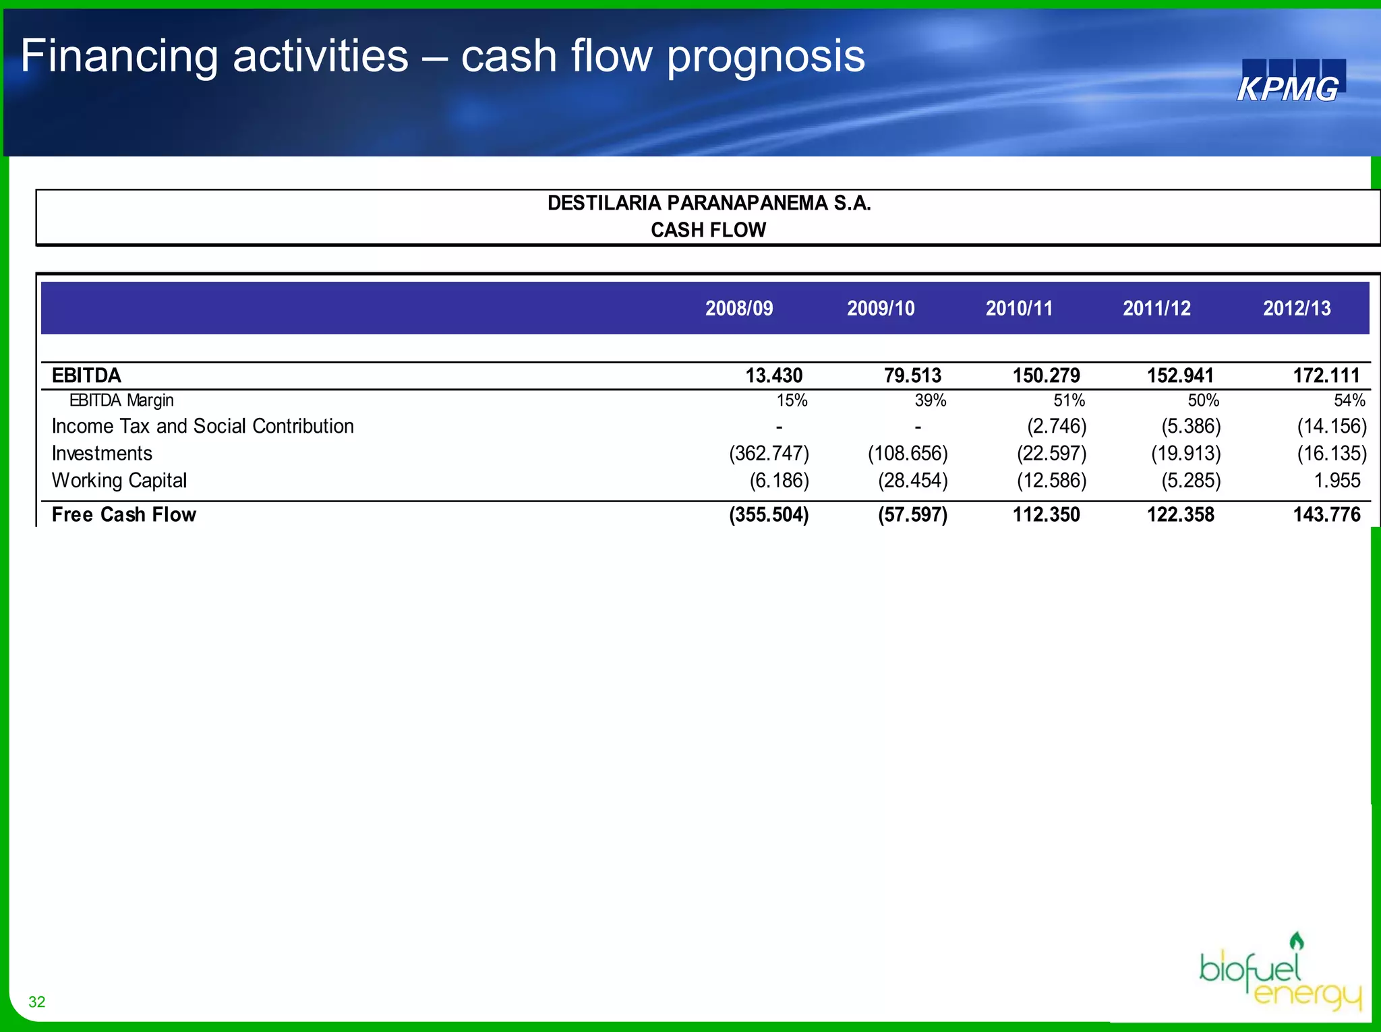
Task: Click the Investments row label
Action: [102, 453]
